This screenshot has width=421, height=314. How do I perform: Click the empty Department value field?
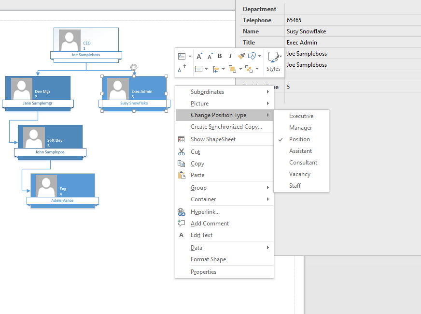tap(352, 9)
